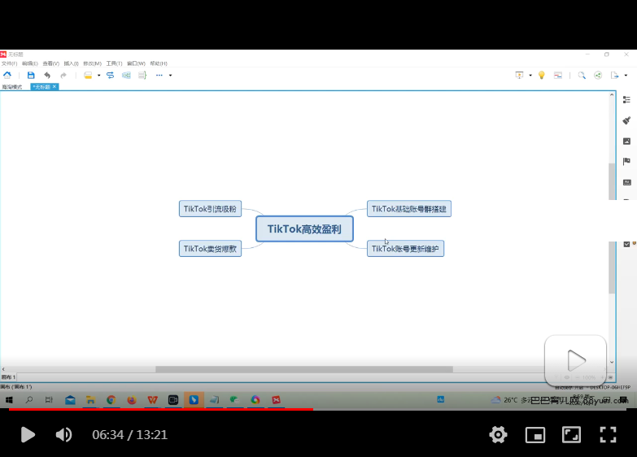637x457 pixels.
Task: Open the Gantt chart view icon
Action: pos(558,75)
